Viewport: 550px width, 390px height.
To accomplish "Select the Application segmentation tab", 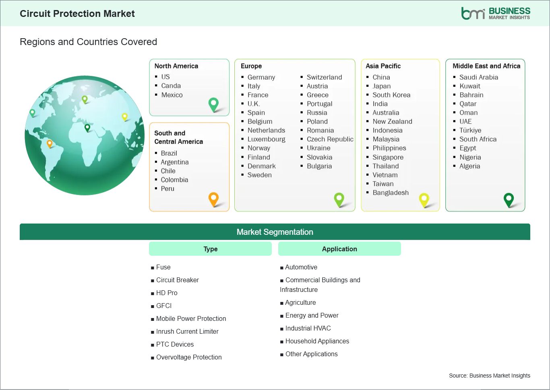I will (x=339, y=249).
